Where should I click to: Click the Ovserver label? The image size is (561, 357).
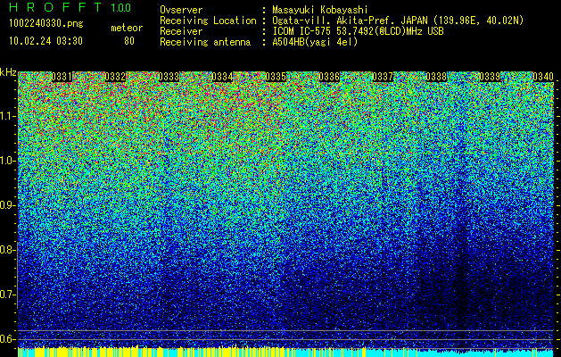[181, 10]
